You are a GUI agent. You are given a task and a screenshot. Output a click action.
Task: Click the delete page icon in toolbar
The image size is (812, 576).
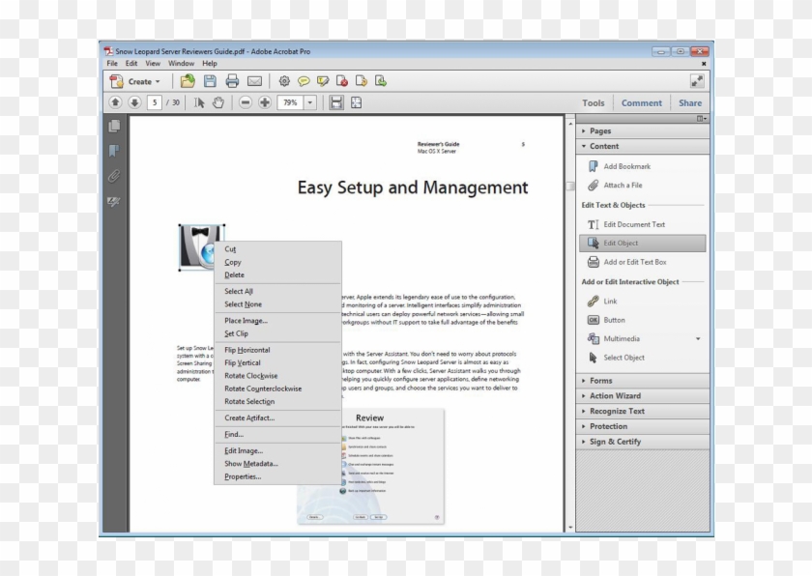(x=342, y=81)
